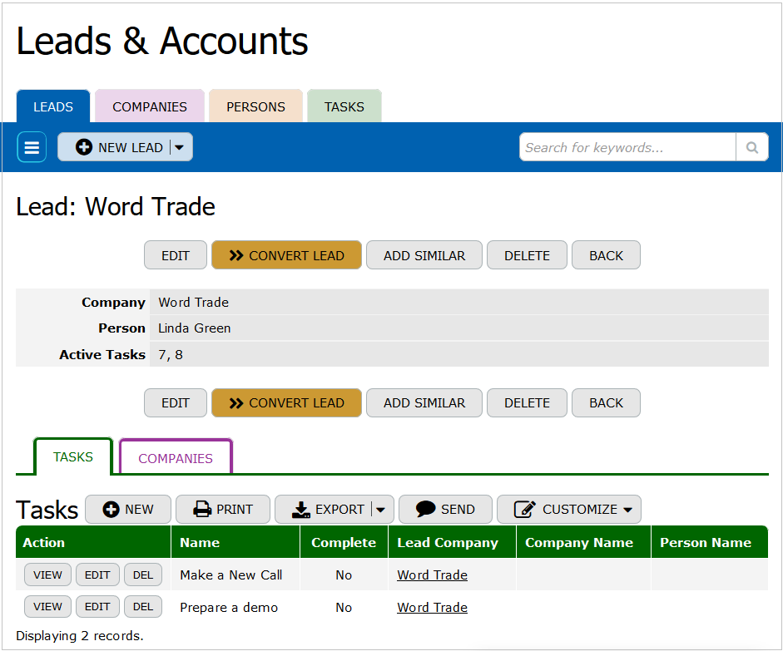The height and width of the screenshot is (651, 783).
Task: Click Del for Make a New Call
Action: (143, 575)
